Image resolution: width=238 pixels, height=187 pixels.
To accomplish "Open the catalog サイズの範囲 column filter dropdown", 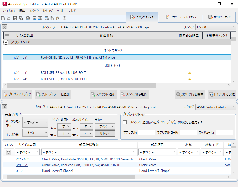I will point(27,152).
